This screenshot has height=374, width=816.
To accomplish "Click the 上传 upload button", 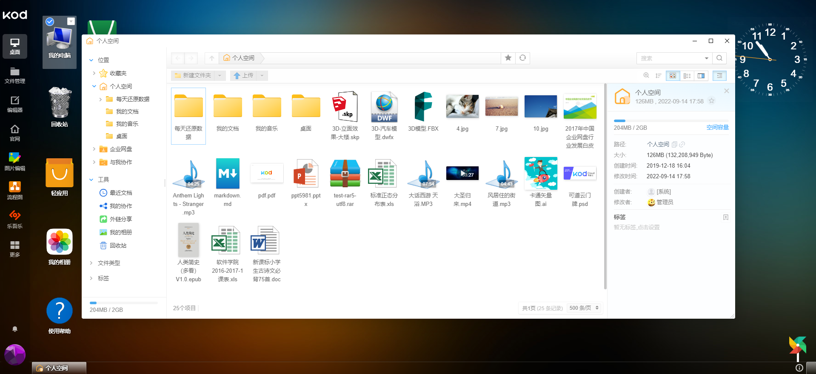I will (x=243, y=76).
